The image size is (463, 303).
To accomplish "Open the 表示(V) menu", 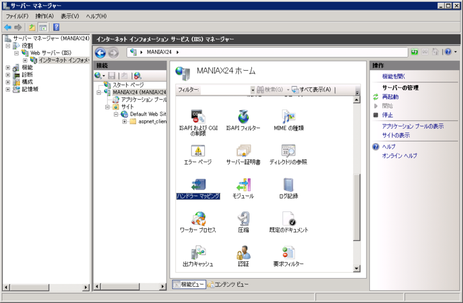I will click(x=69, y=16).
